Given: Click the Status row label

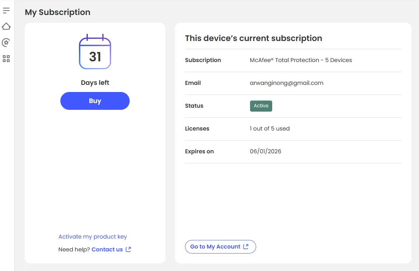Looking at the screenshot, I should 194,106.
